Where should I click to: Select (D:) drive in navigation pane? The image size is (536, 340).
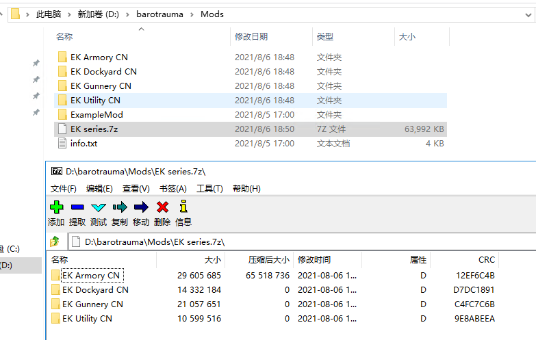tap(21, 265)
